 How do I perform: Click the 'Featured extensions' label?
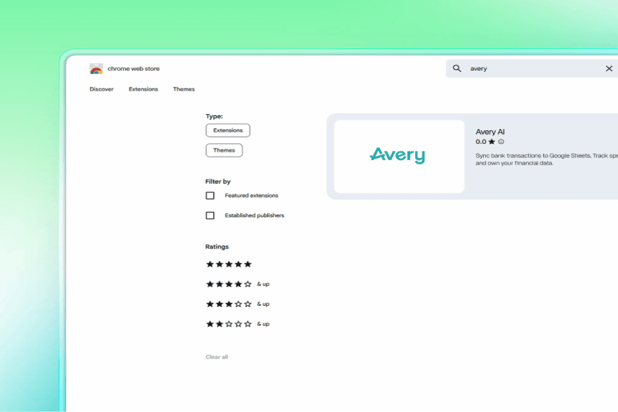coord(252,195)
